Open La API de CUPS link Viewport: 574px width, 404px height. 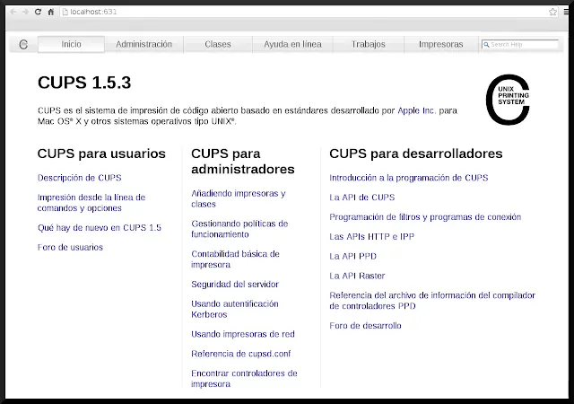[362, 198]
